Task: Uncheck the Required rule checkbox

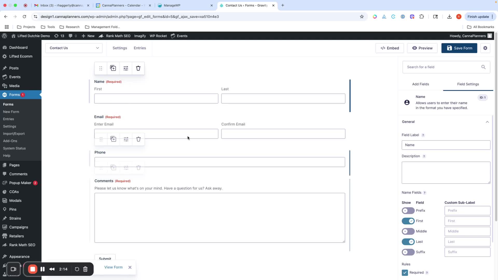Action: click(x=405, y=272)
